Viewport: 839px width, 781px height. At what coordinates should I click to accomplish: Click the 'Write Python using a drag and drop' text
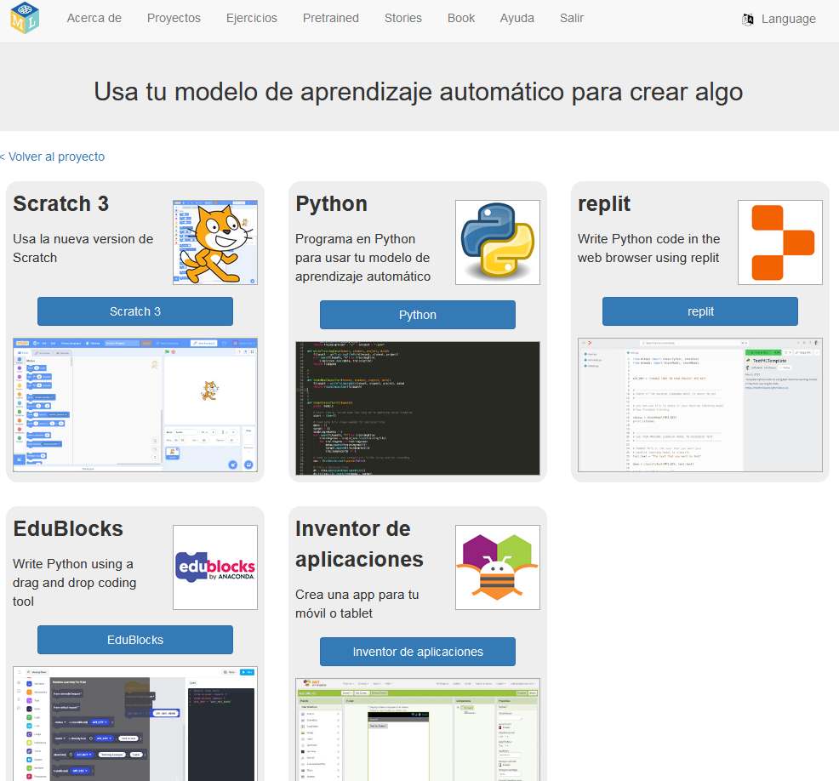pos(74,583)
